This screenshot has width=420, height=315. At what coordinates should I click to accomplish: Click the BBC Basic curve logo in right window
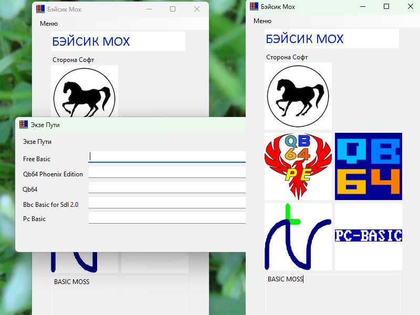point(298,237)
